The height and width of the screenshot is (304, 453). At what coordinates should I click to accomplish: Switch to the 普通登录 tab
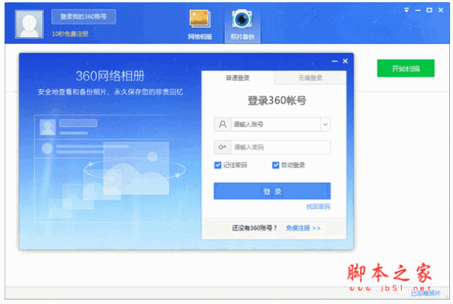pos(238,78)
